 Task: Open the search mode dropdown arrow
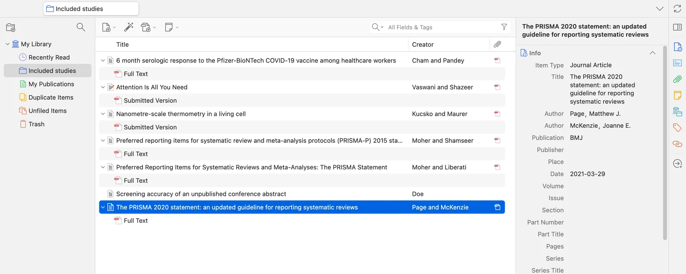[x=382, y=27]
